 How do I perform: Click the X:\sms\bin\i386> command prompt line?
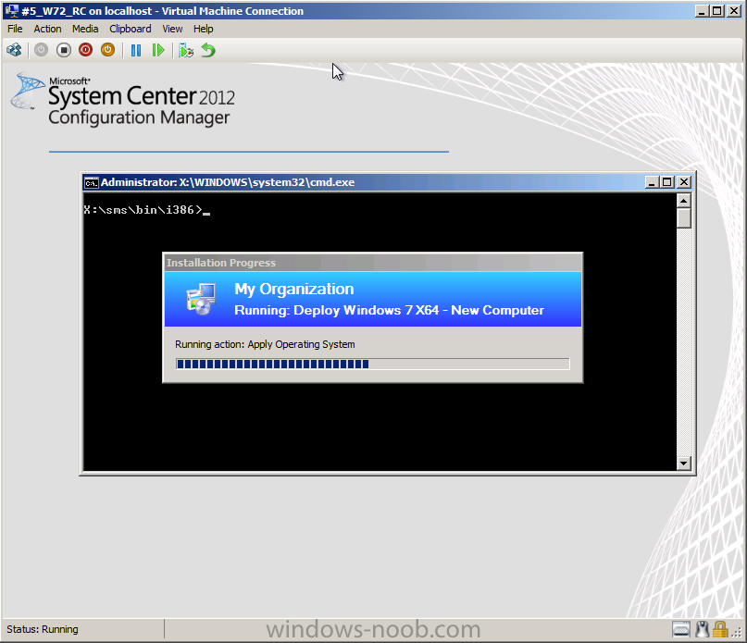[147, 210]
